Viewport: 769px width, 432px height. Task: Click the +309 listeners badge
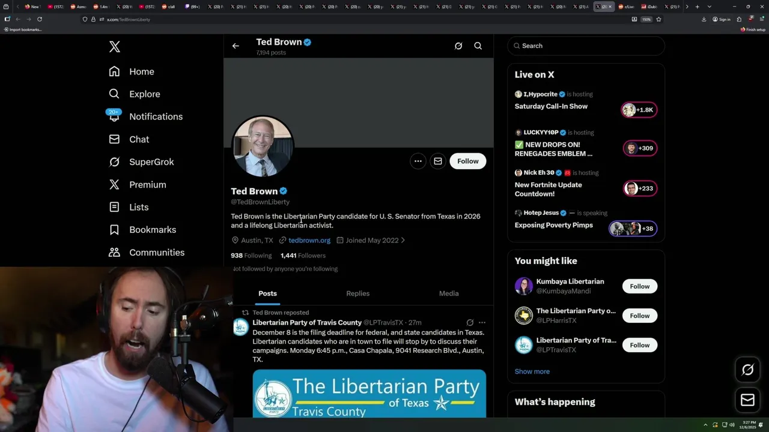point(640,148)
